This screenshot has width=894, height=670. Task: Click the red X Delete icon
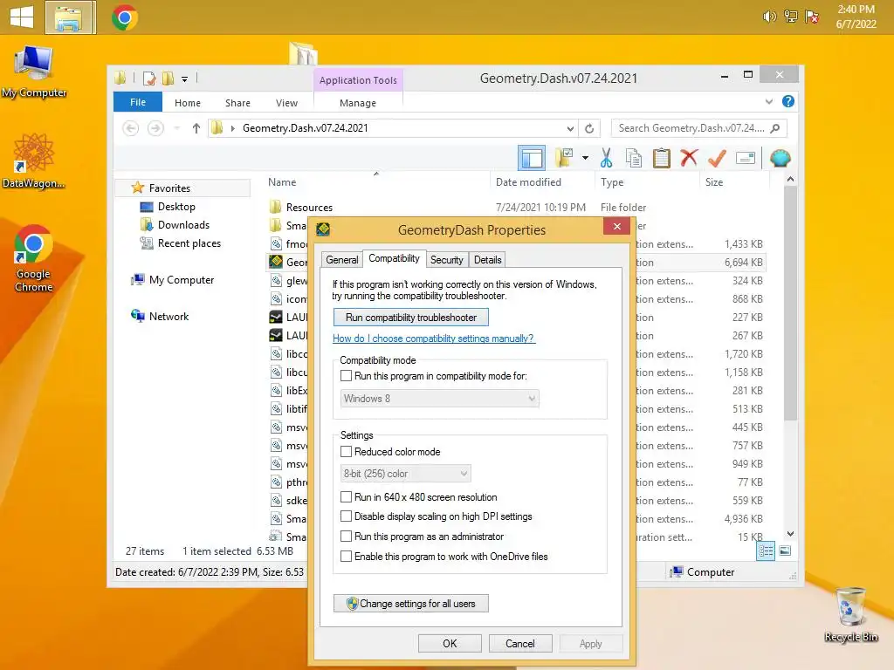(x=689, y=158)
